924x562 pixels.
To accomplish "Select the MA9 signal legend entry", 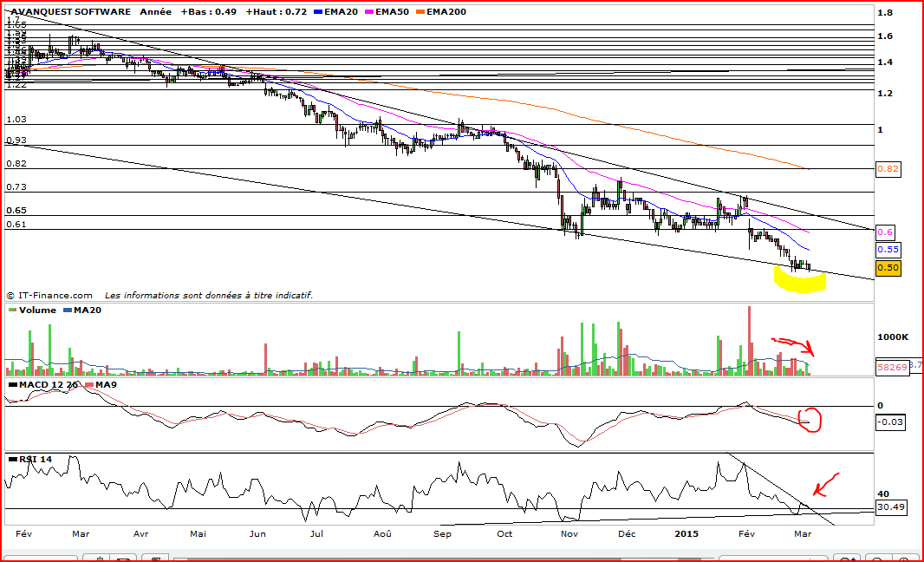I will click(101, 384).
